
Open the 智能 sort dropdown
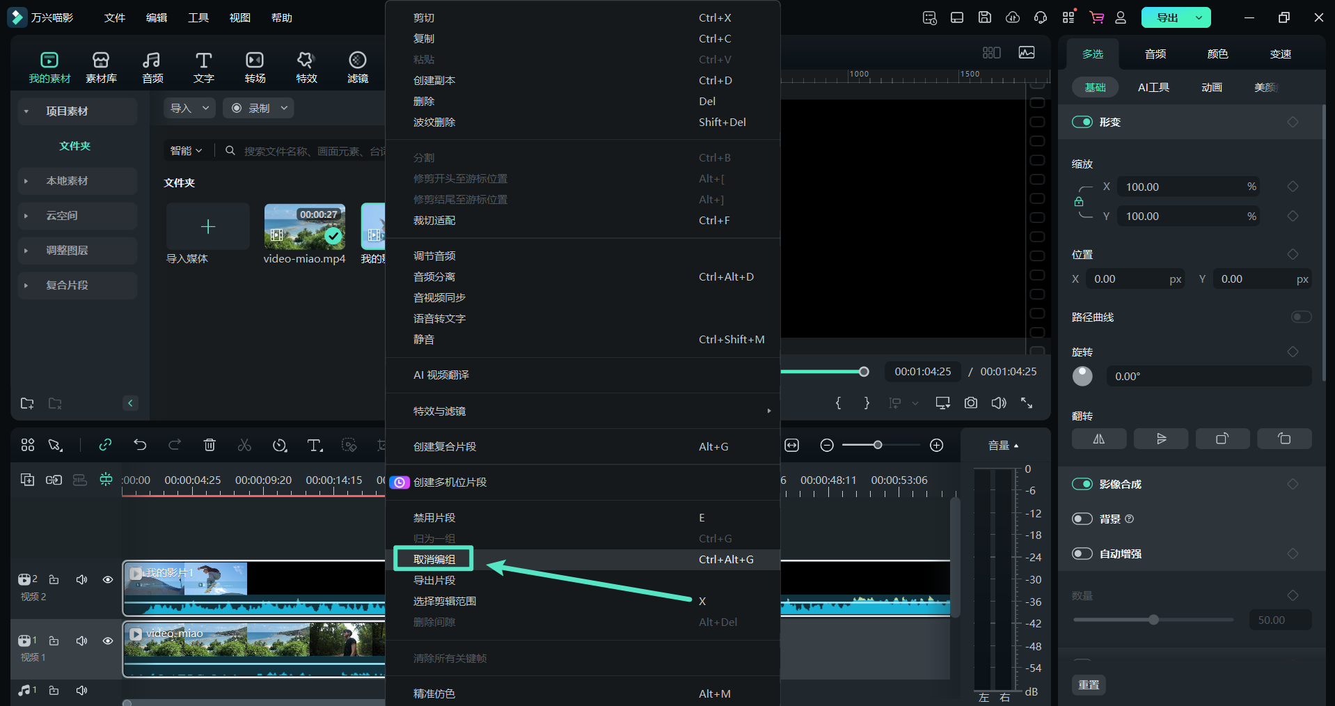pos(186,150)
